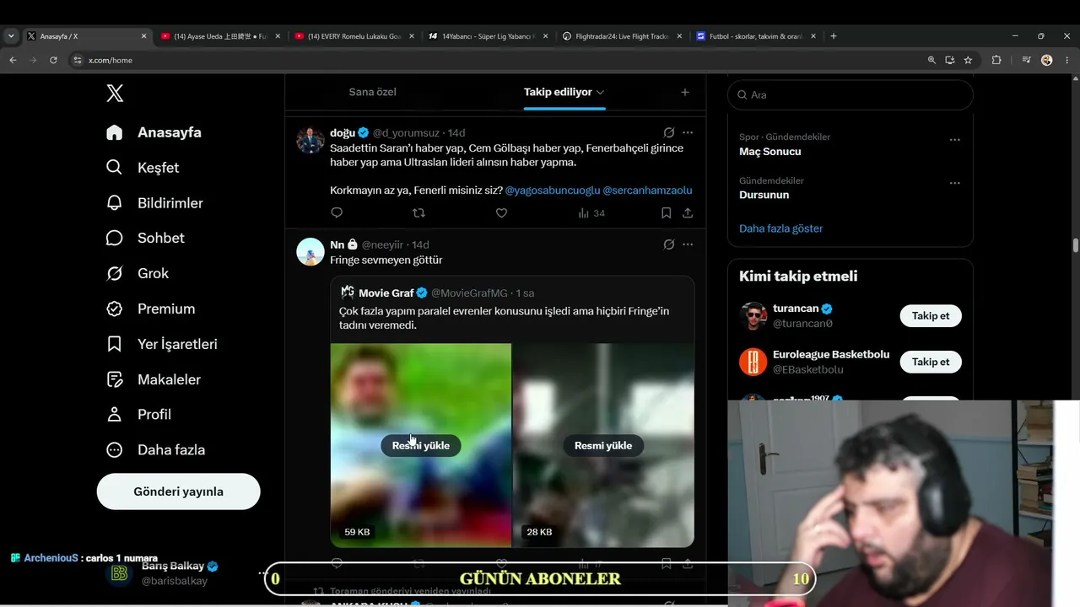Open Euroleague Basketbolu profile name

831,355
